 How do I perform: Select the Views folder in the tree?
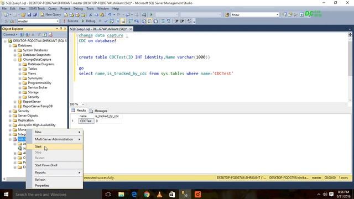point(32,74)
